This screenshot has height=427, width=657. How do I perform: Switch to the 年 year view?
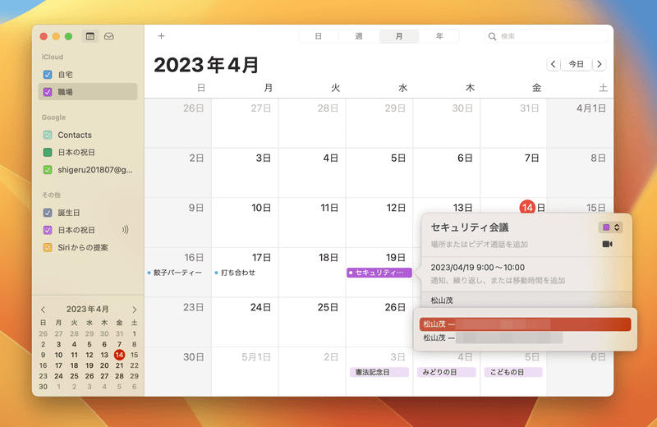coord(439,36)
